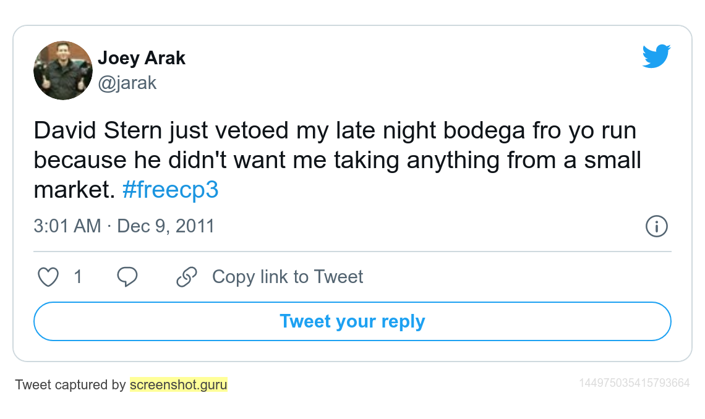Click the tweet ID number at bottom right
This screenshot has height=419, width=705.
point(634,383)
